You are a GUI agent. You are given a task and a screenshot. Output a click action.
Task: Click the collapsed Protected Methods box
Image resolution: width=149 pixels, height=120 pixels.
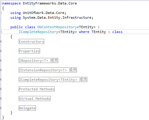37,89
